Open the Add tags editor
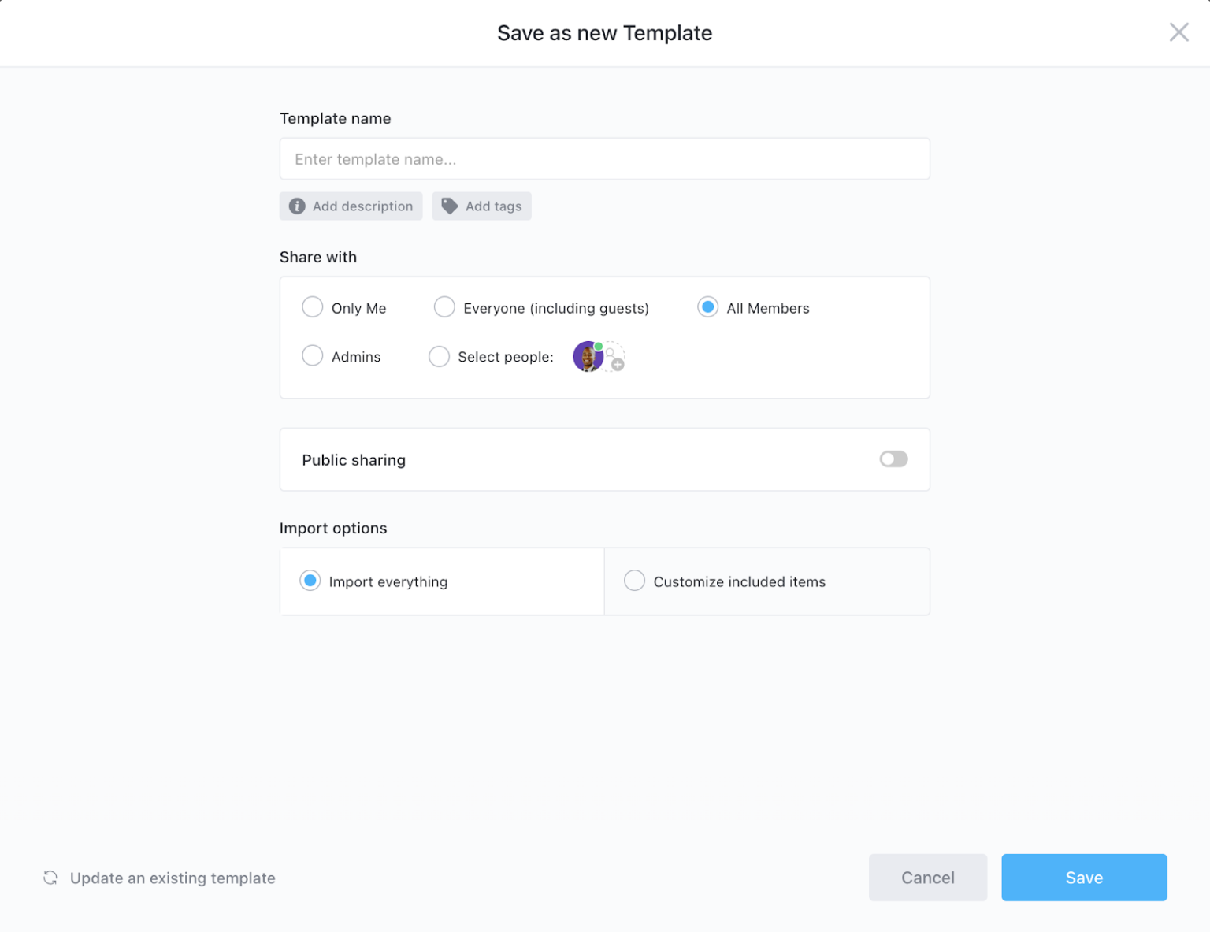 click(481, 206)
